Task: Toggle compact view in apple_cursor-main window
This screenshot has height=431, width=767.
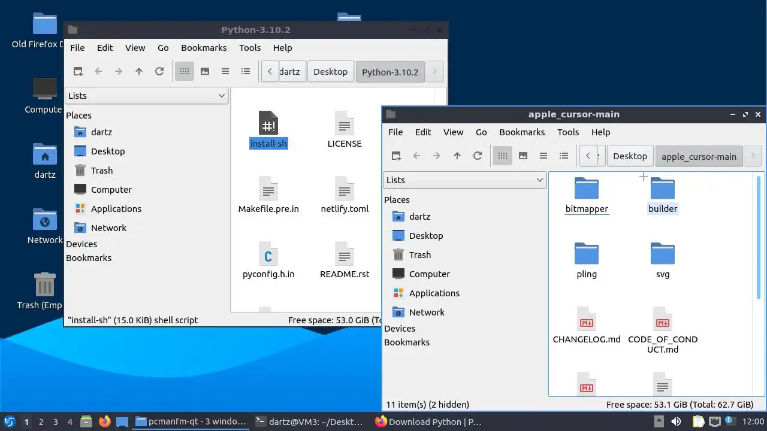Action: point(543,156)
